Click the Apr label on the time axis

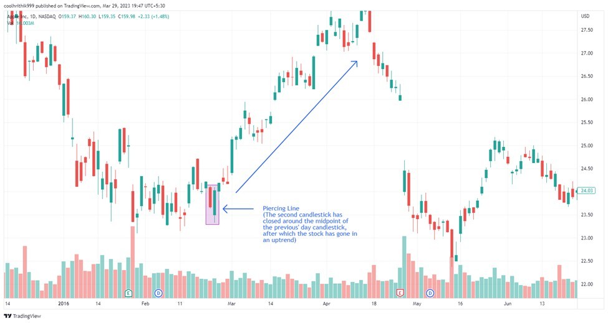pos(327,304)
